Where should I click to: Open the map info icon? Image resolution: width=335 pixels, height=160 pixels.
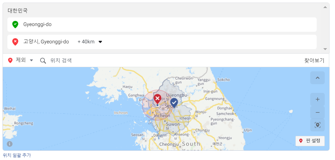10,144
